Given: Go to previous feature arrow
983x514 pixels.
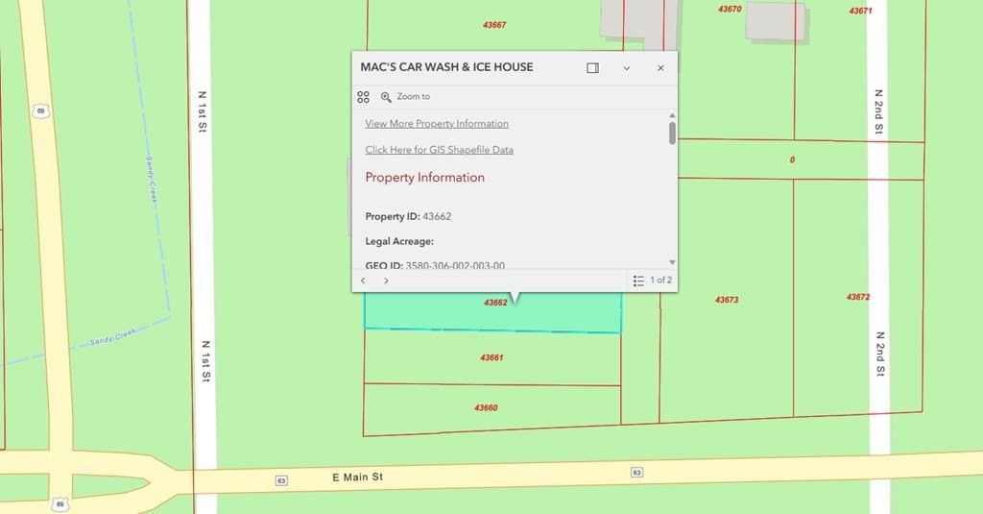Looking at the screenshot, I should click(363, 281).
